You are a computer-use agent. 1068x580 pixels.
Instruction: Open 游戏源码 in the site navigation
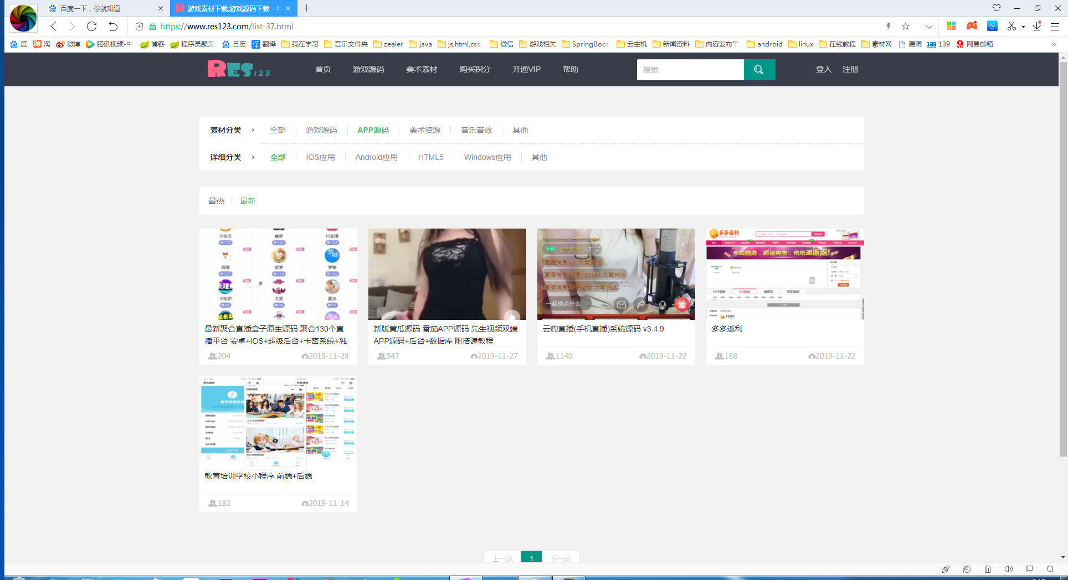368,69
